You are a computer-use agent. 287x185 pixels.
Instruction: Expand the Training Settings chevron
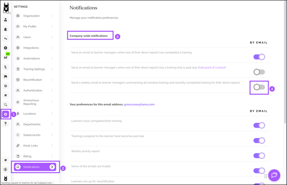52,69
